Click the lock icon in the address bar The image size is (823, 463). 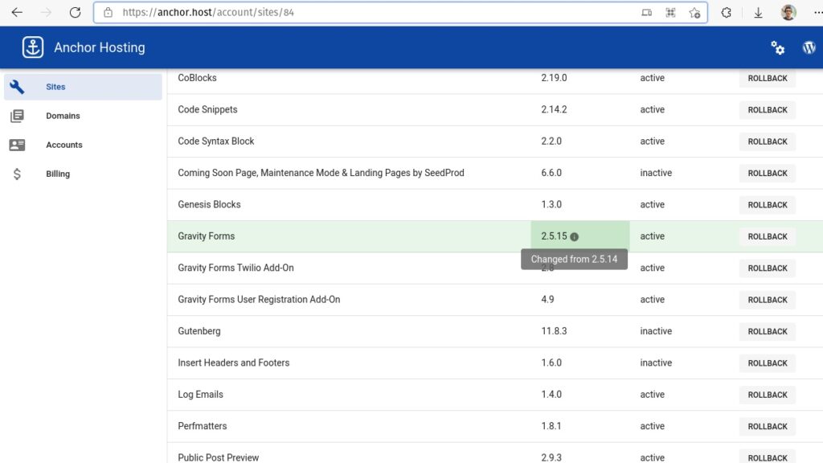[x=109, y=12]
